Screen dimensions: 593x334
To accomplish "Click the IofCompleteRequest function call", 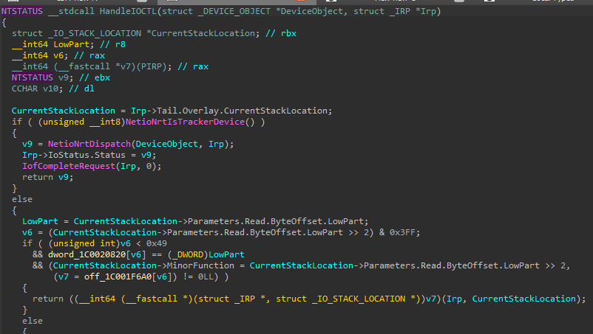I will click(64, 165).
